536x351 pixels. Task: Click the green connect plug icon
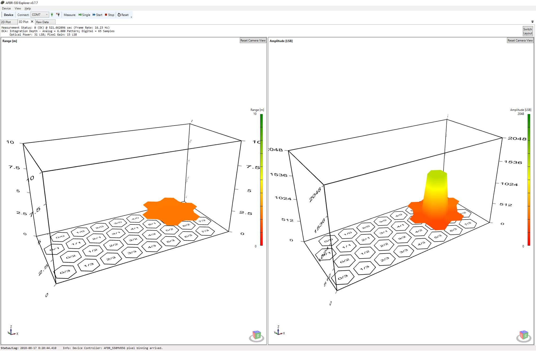(52, 15)
